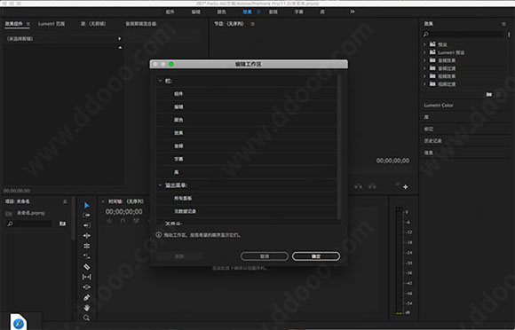Expand the 音频过渡 folder
515x330 pixels.
pos(424,68)
